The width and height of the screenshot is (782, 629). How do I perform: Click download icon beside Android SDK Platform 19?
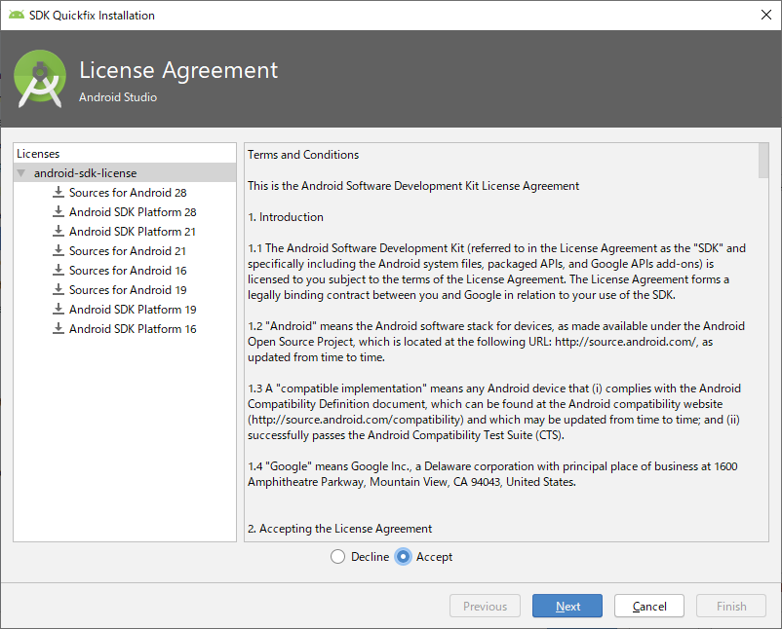(x=59, y=309)
